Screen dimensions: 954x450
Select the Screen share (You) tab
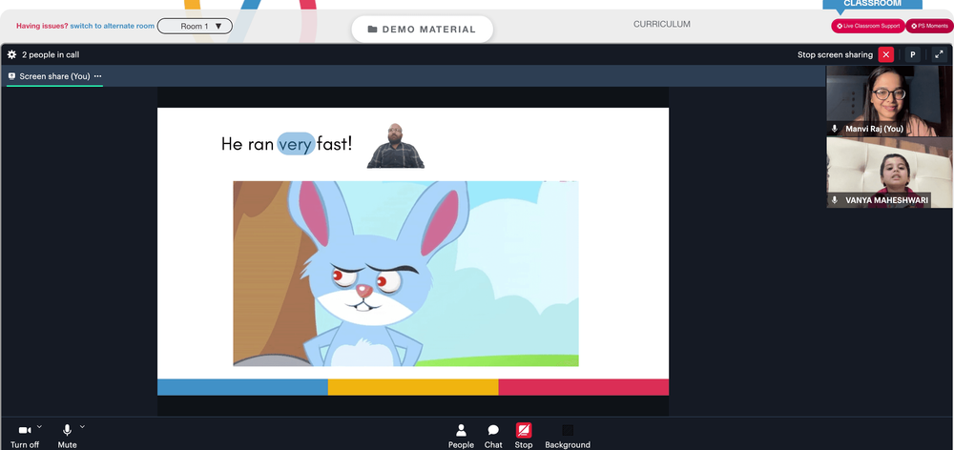click(x=54, y=76)
